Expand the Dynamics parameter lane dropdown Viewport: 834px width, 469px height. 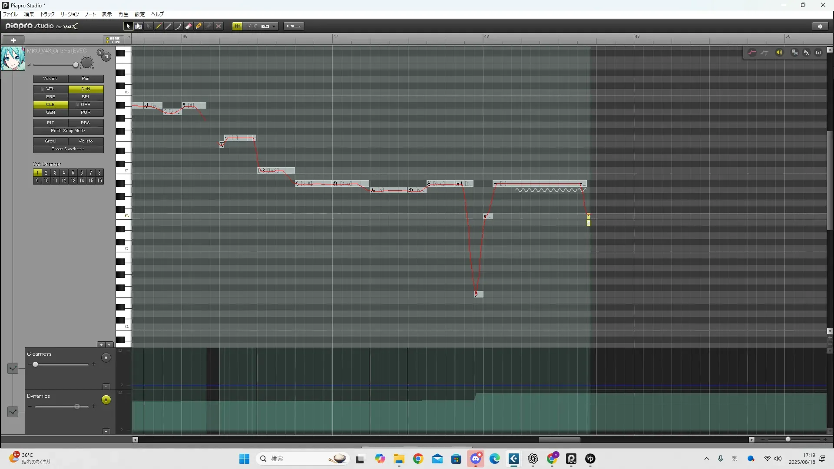click(13, 411)
